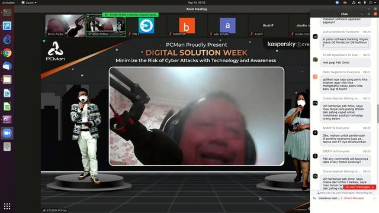Viewport: 379px width, 213px height.
Task: Open Thunderbird mail from the dock
Action: pyautogui.click(x=7, y=66)
